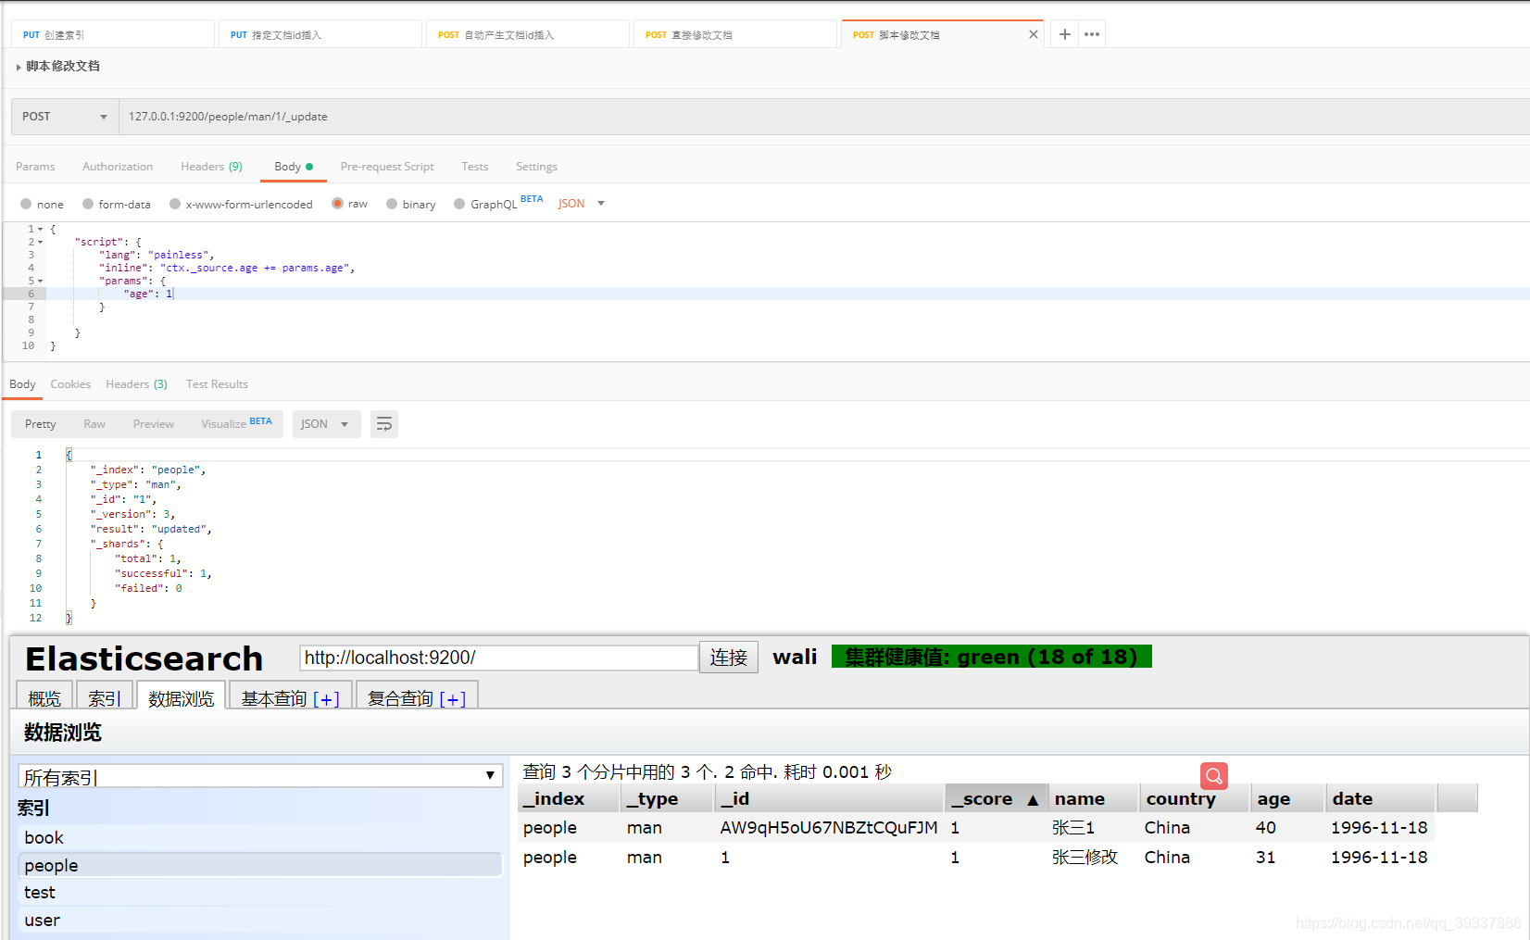Open the response Headers (3) tab
This screenshot has height=940, width=1530.
[x=136, y=384]
